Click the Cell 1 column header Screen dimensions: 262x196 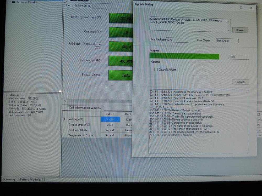[x=110, y=114]
